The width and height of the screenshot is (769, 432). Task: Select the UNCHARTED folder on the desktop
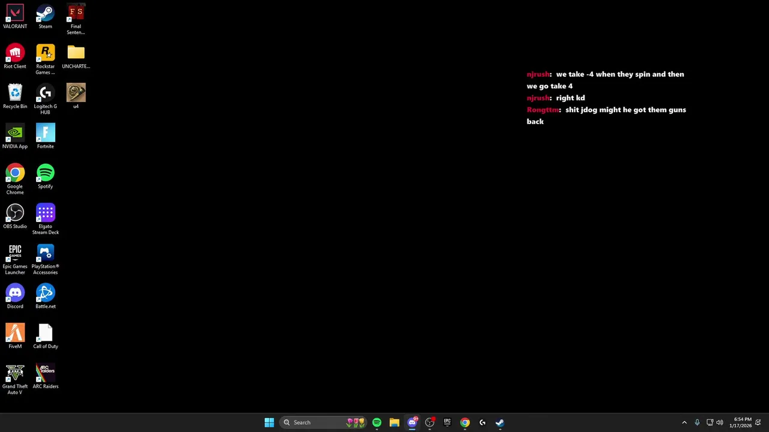[76, 57]
